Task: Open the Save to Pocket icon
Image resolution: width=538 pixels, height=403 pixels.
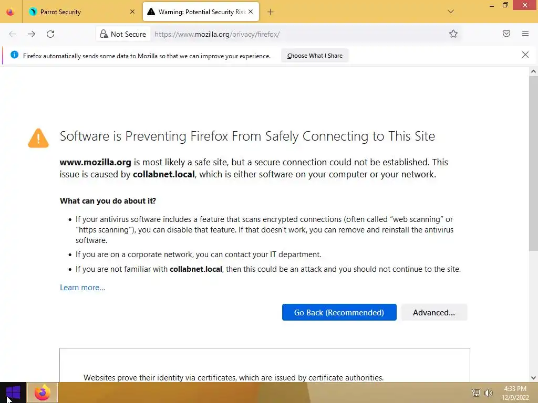Action: 506,34
